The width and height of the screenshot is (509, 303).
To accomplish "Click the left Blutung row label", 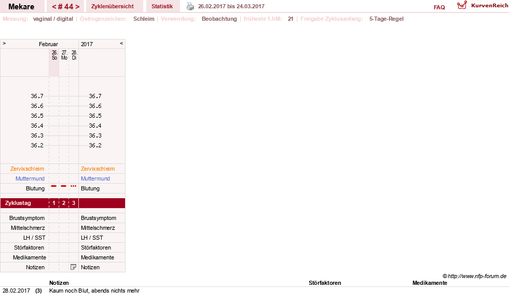I will click(35, 188).
